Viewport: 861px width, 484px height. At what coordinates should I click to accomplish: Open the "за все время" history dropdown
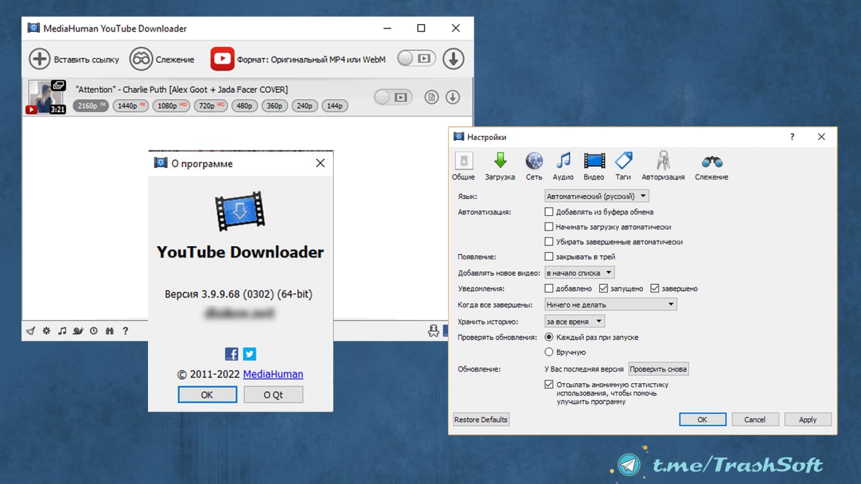pyautogui.click(x=574, y=322)
